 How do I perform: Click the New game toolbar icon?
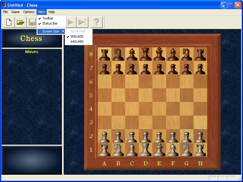pos(9,22)
